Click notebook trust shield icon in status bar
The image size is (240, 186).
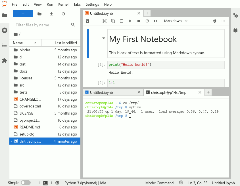click(x=181, y=183)
